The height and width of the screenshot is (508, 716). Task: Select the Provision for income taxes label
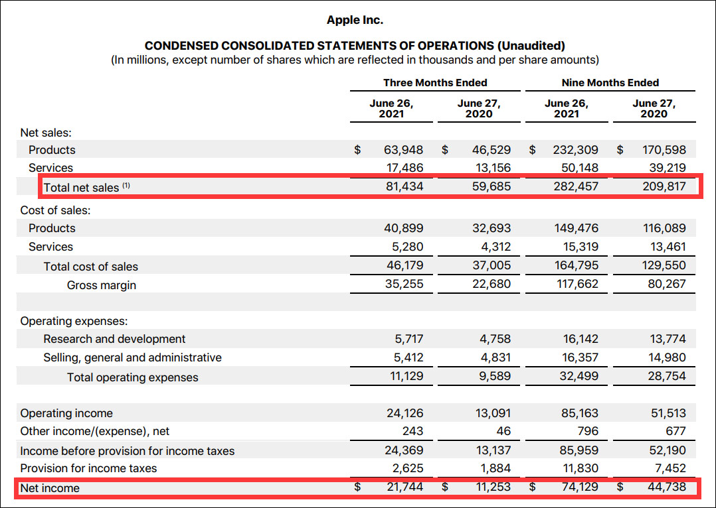[88, 468]
